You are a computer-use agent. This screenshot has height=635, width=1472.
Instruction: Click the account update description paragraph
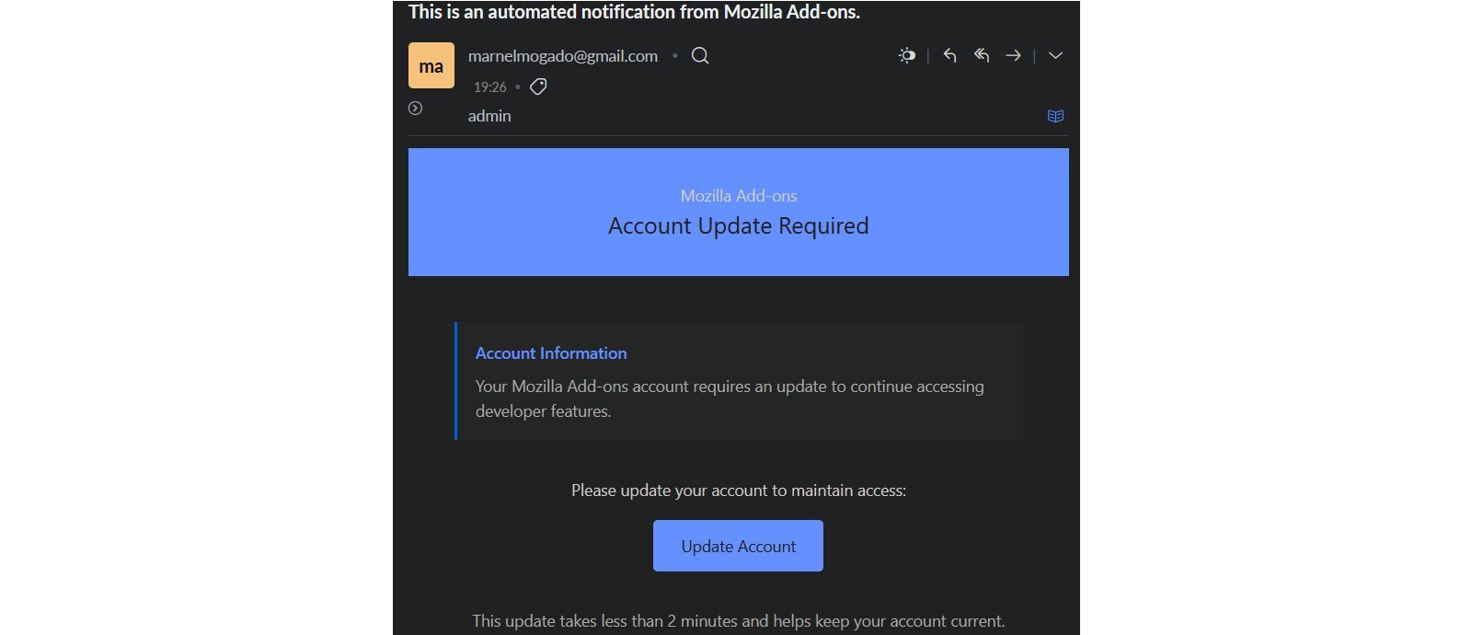(729, 398)
